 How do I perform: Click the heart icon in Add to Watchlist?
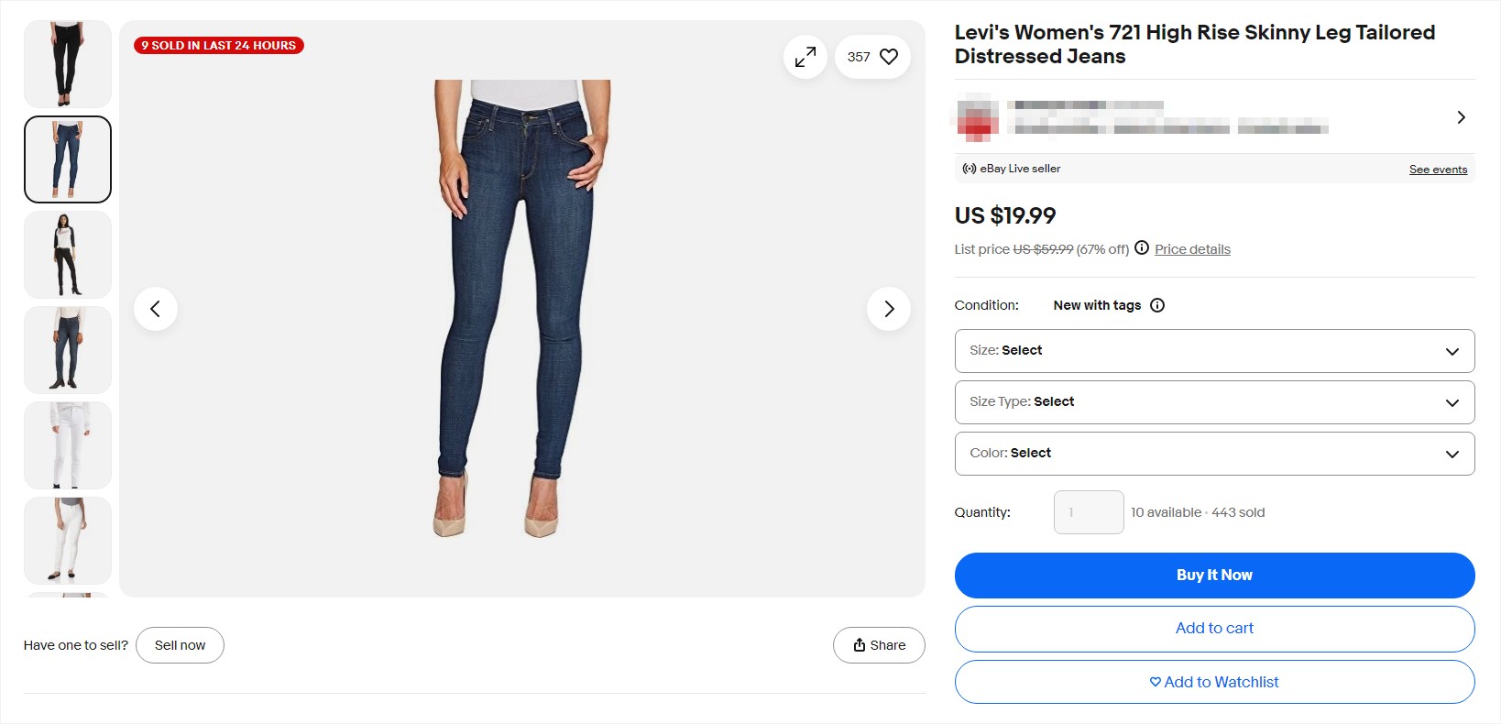[x=1154, y=682]
